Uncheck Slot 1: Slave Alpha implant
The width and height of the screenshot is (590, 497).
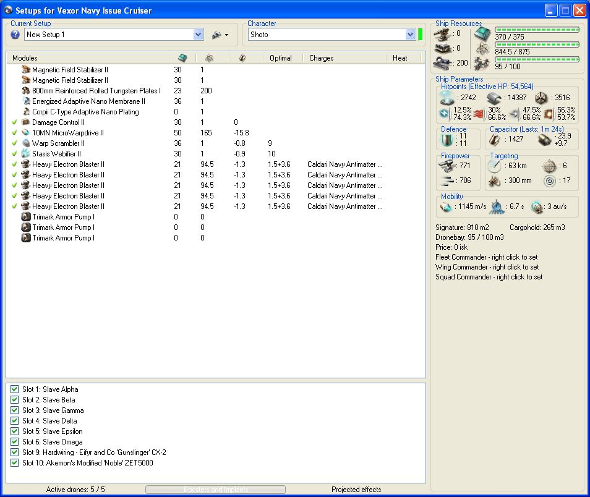(x=15, y=389)
